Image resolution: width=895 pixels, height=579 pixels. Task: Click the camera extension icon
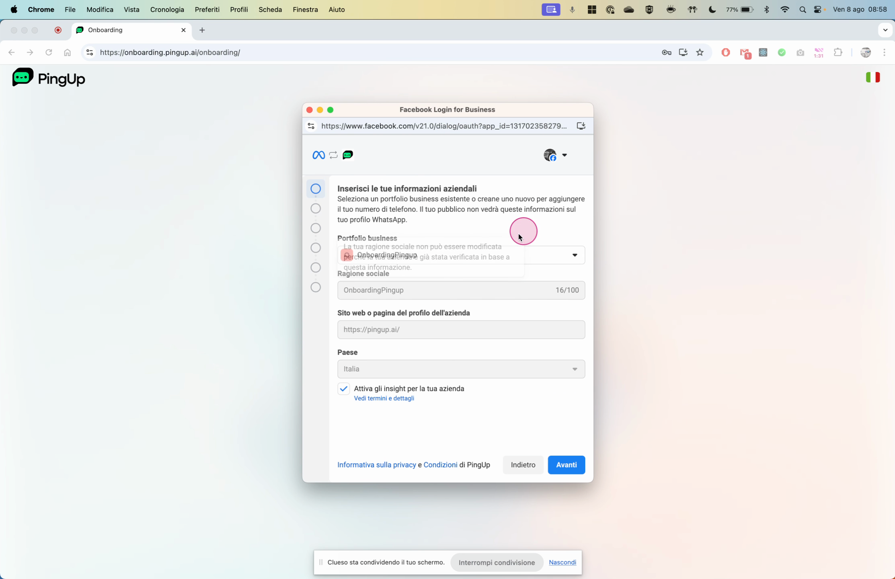click(x=800, y=53)
